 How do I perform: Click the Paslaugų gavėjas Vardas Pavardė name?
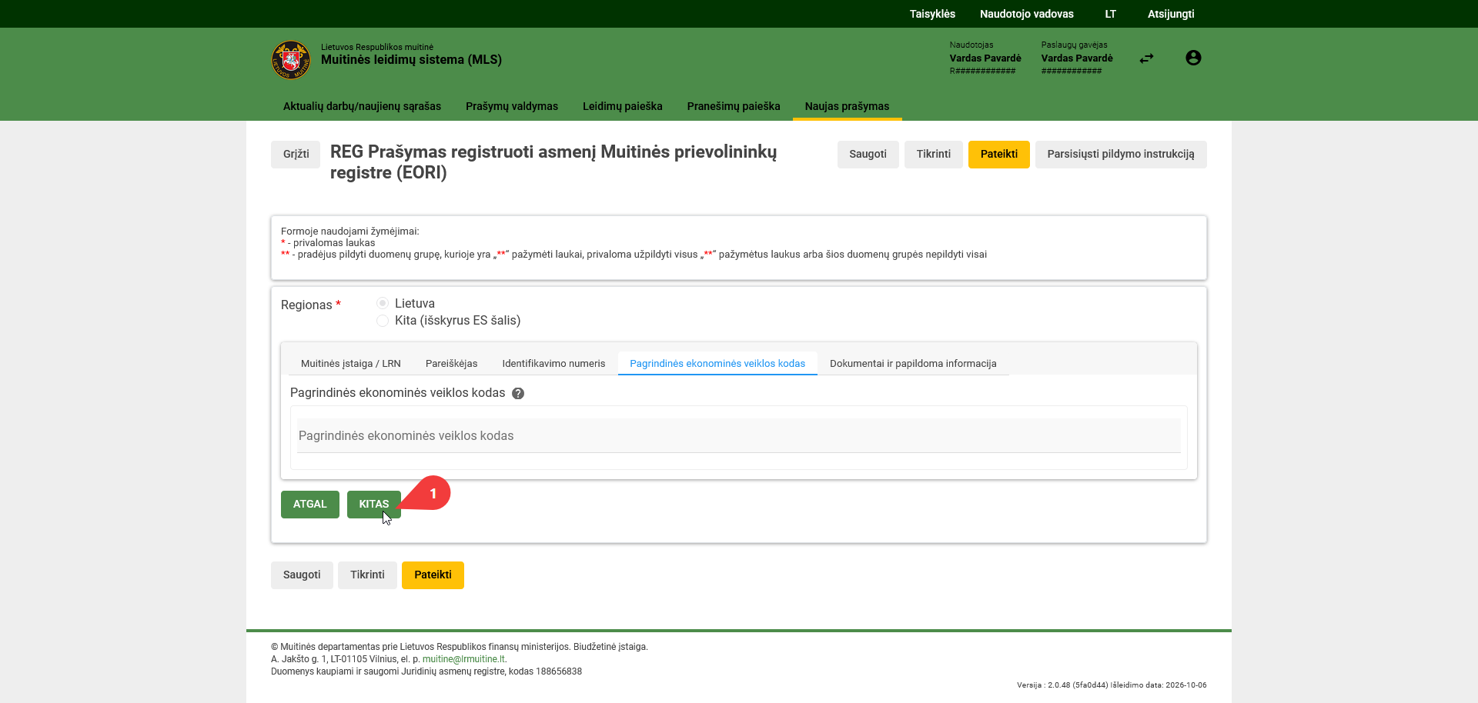1077,58
